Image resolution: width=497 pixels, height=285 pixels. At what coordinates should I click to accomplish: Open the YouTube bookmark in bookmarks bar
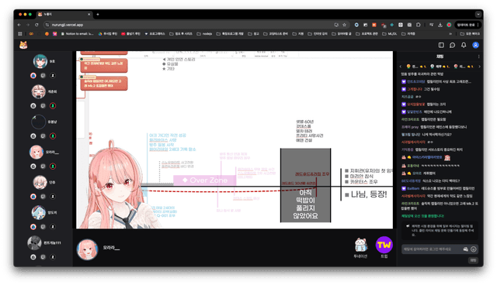130,34
